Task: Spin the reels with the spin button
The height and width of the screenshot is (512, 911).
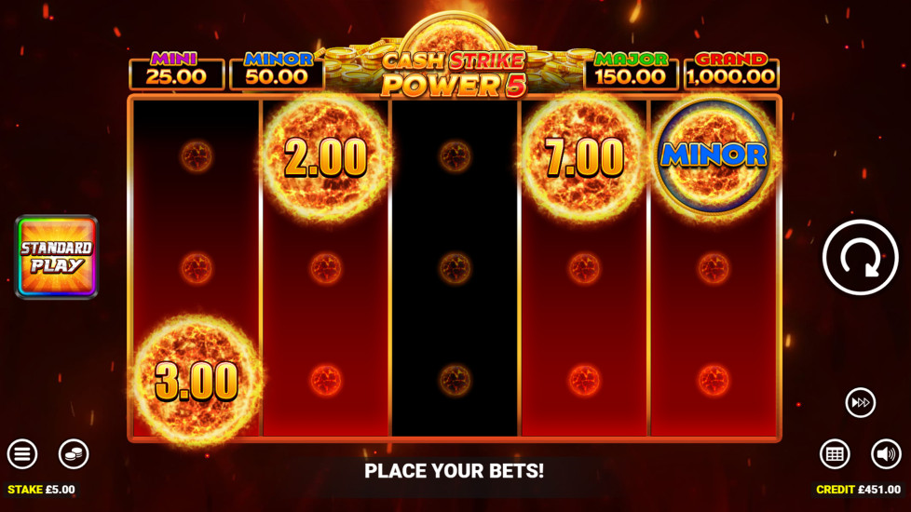Action: 860,257
